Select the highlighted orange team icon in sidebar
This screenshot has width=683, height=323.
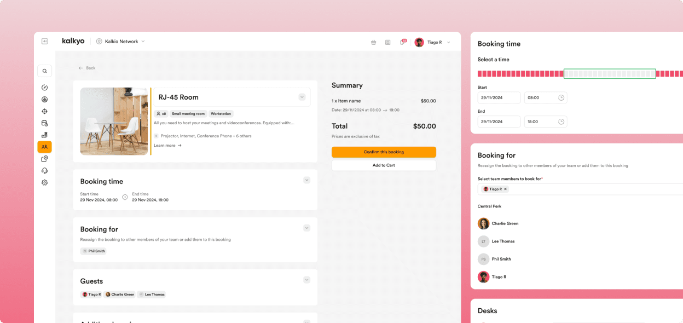(x=44, y=147)
